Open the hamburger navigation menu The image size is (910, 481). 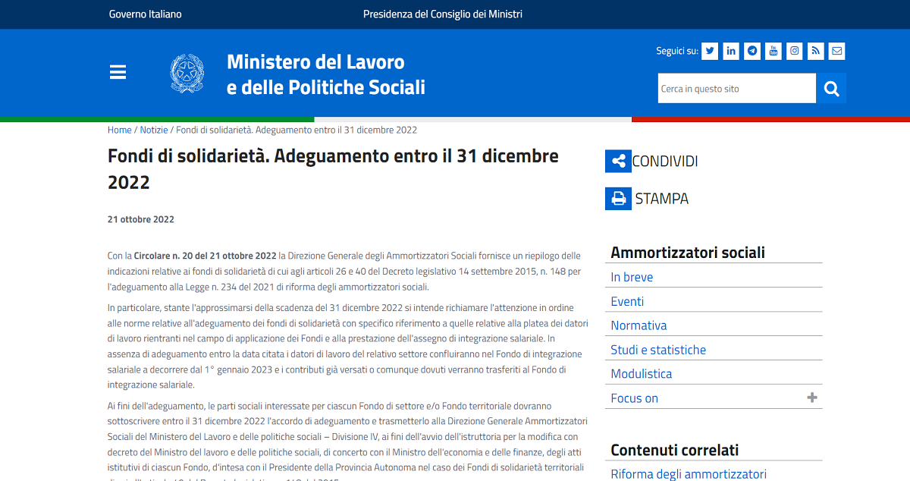point(118,73)
